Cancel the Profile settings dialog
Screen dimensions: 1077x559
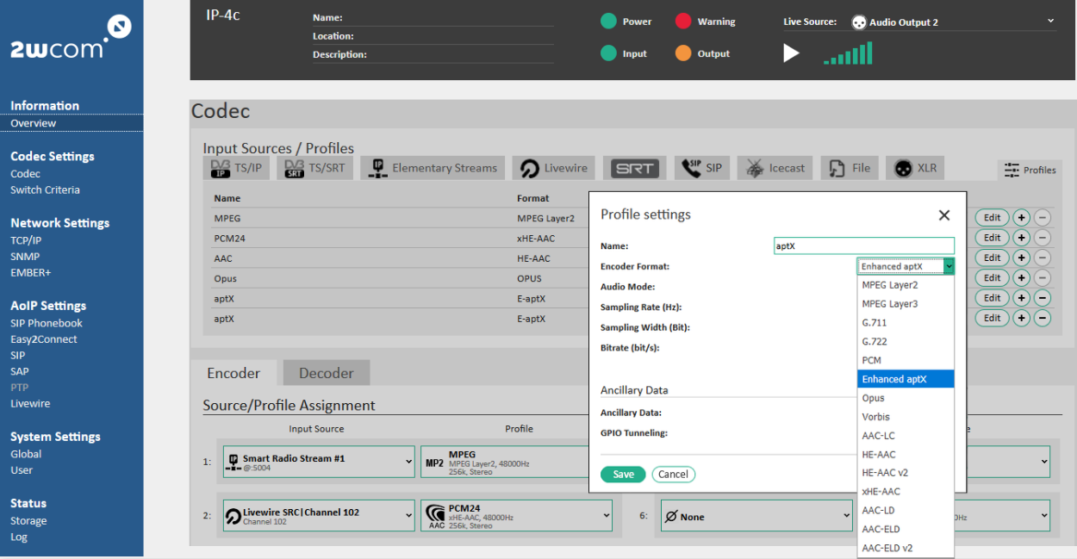(673, 475)
